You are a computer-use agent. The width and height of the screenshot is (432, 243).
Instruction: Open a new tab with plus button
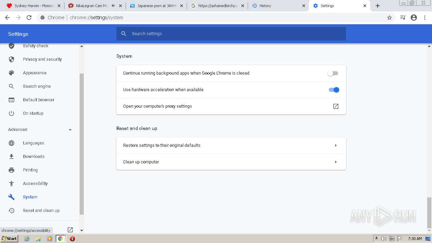(378, 6)
